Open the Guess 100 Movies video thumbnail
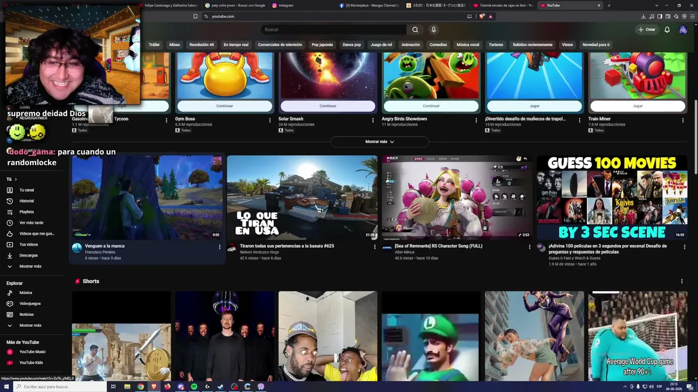The height and width of the screenshot is (392, 698). [612, 198]
